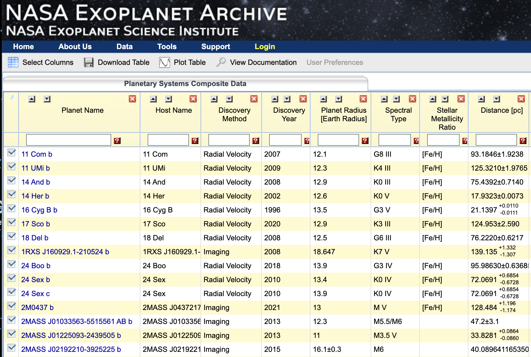Open the 14 Her b planet link
This screenshot has height=357, width=531.
35,196
